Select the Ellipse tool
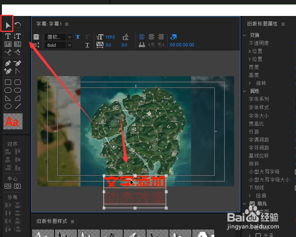This screenshot has width=296, height=237. pos(8,106)
